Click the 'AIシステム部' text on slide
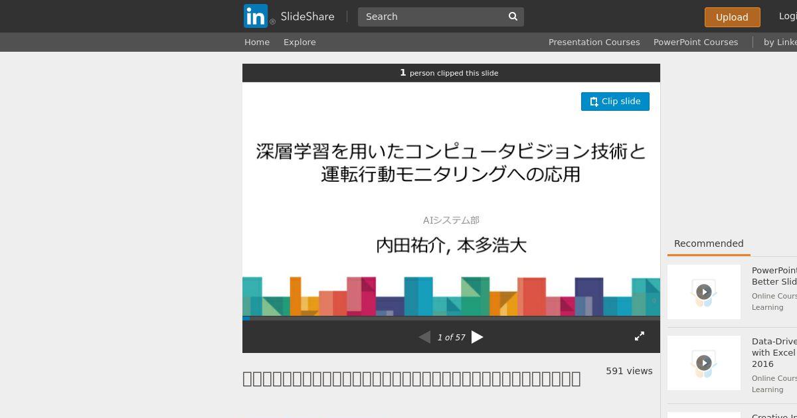Screen dimensions: 797x418 [x=451, y=220]
